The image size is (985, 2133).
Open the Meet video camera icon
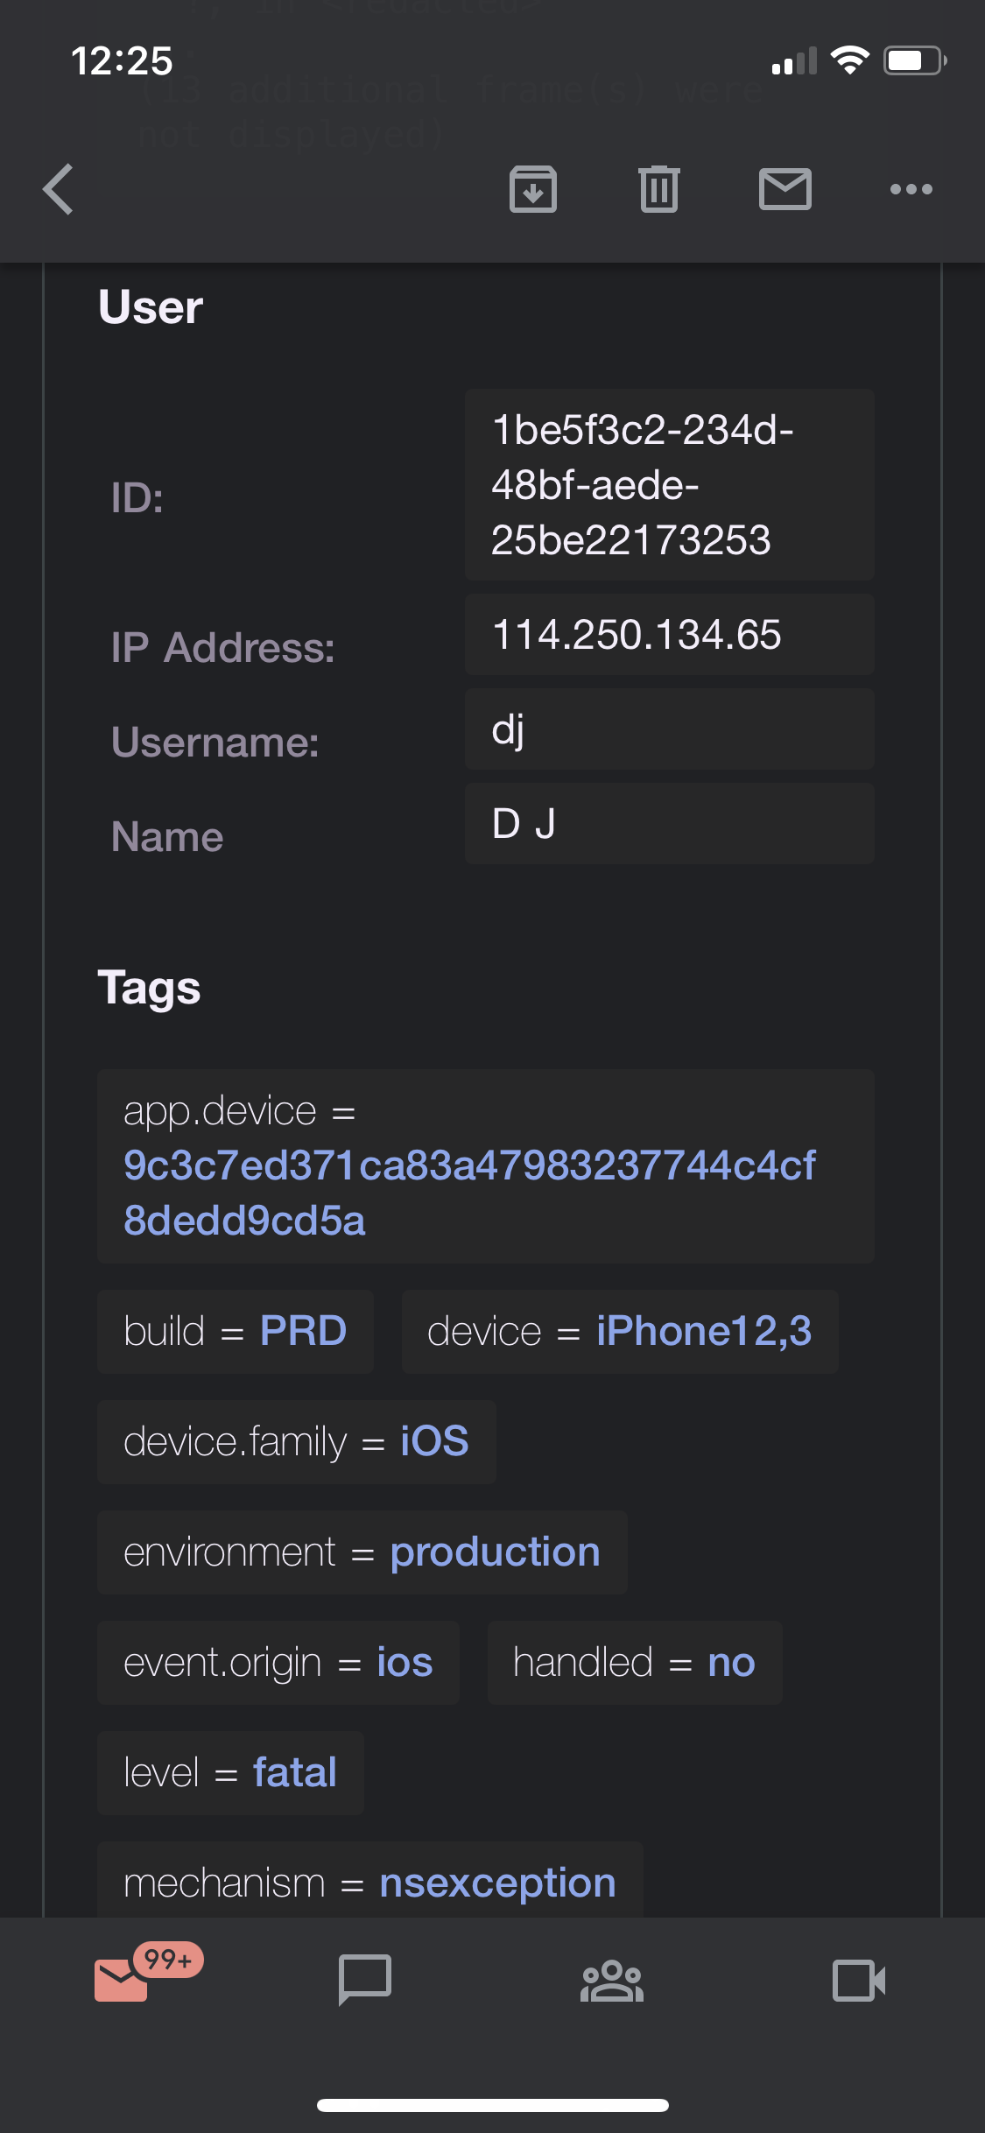coord(858,1981)
